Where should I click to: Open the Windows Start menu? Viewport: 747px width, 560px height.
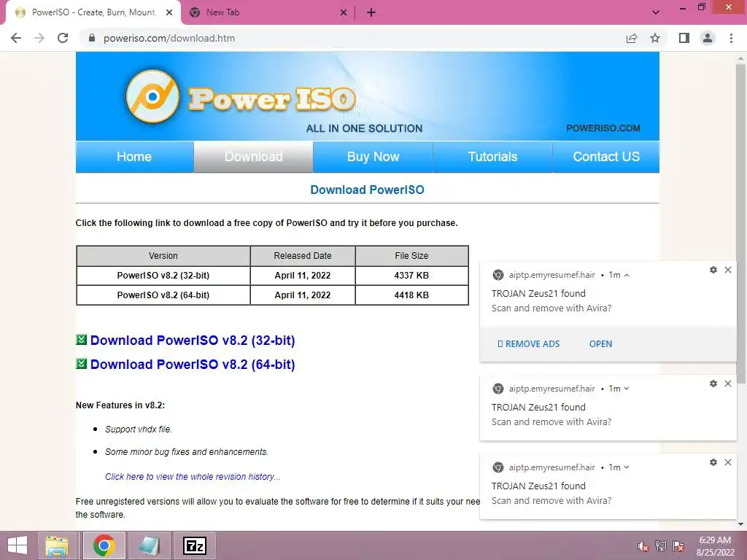click(18, 545)
